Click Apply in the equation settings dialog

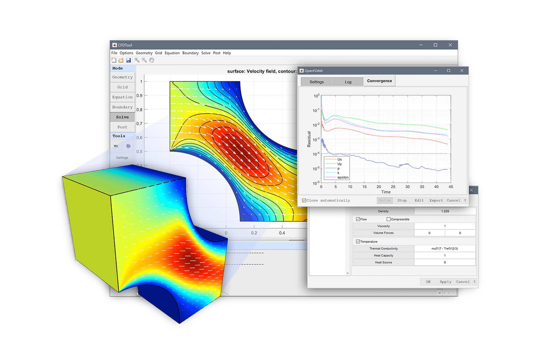(445, 282)
